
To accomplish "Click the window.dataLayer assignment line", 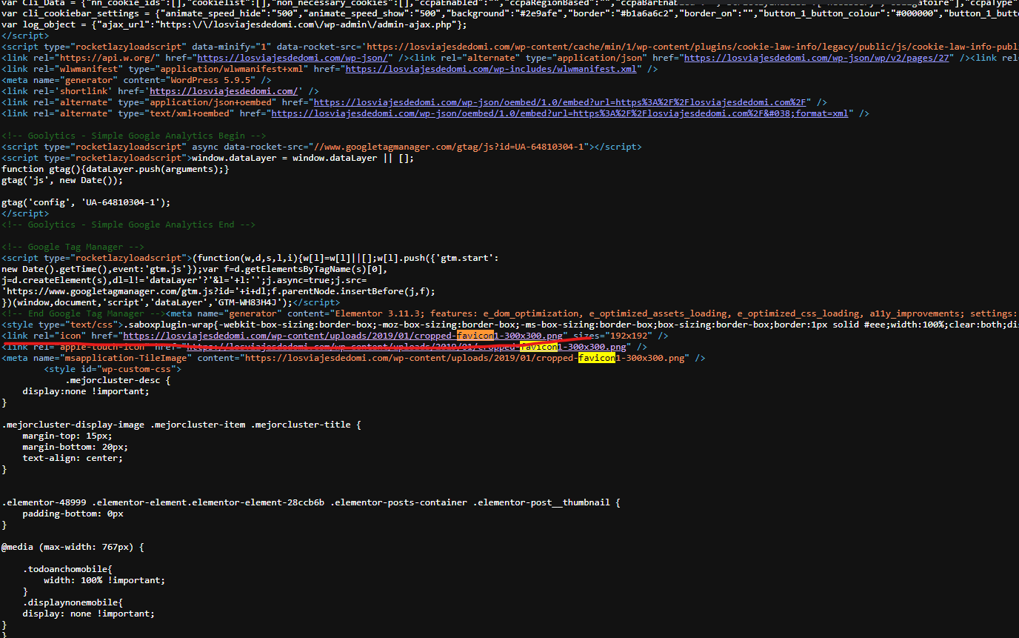I will pyautogui.click(x=207, y=158).
